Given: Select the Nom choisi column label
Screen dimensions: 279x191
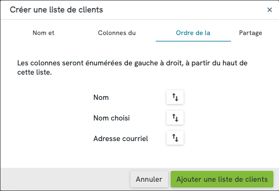Looking at the screenshot, I should coord(111,118).
